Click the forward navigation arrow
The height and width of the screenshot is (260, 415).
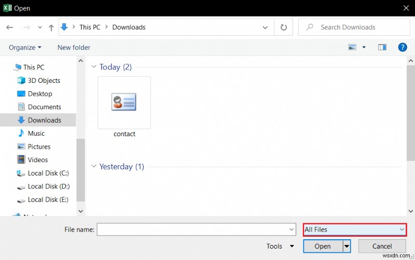point(26,27)
